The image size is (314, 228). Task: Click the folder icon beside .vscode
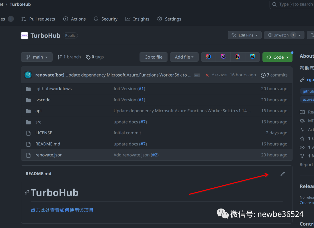[28, 100]
